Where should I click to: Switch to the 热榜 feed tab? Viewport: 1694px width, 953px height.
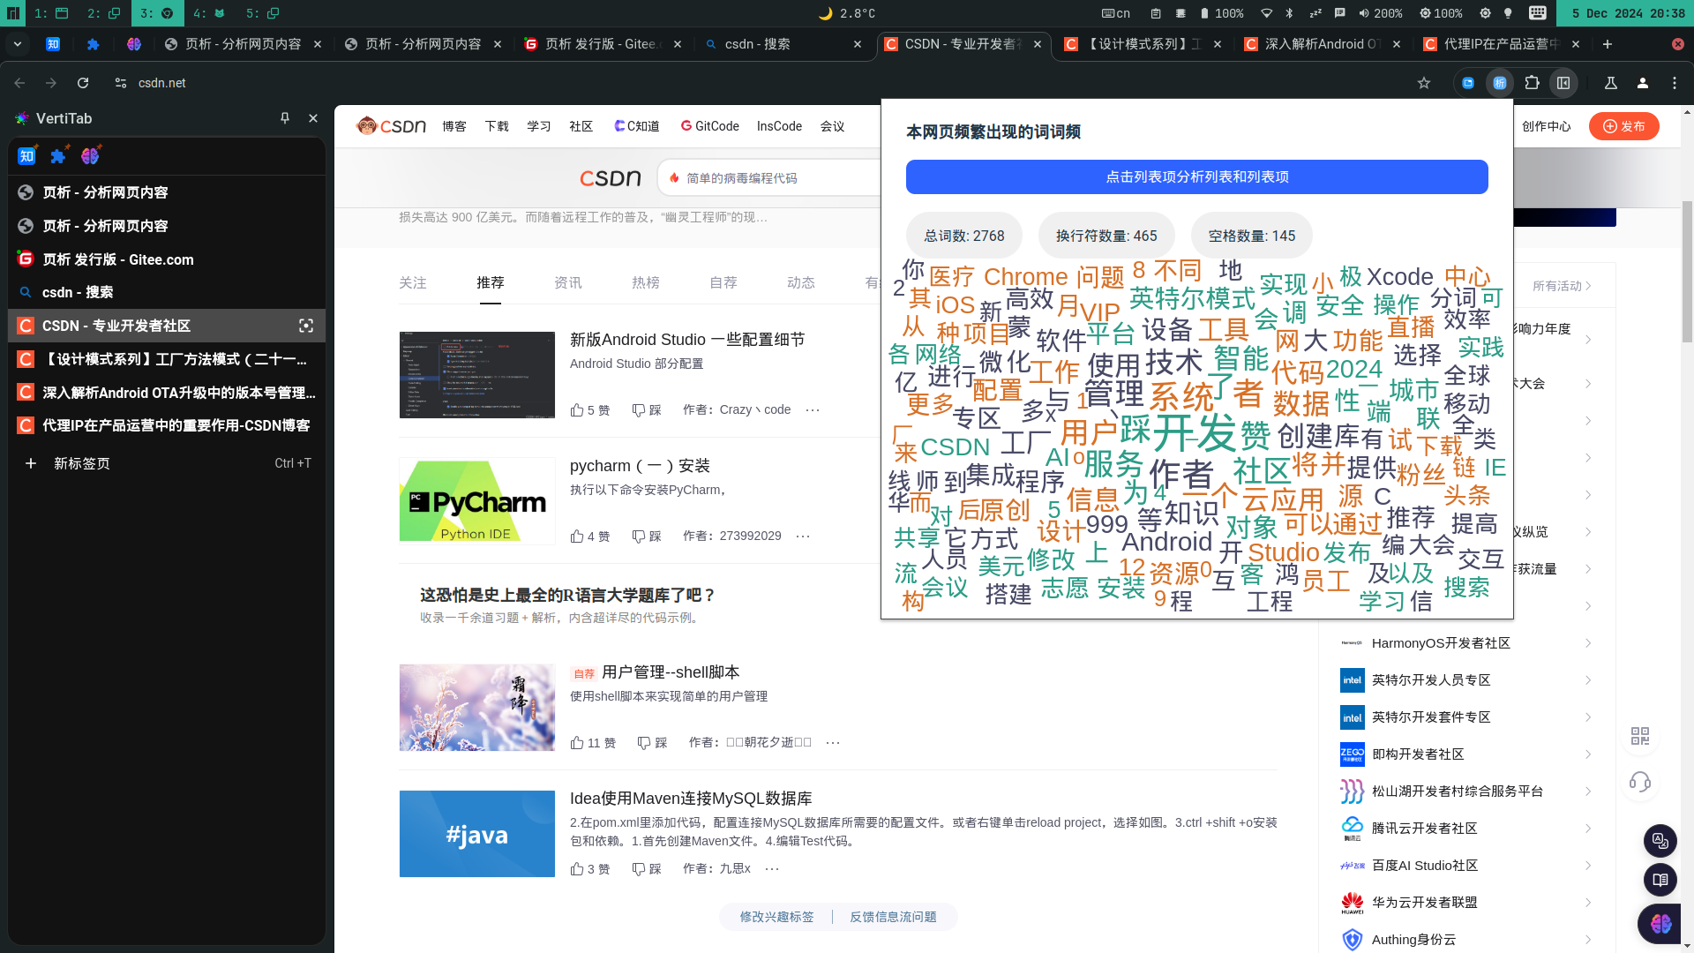tap(645, 282)
